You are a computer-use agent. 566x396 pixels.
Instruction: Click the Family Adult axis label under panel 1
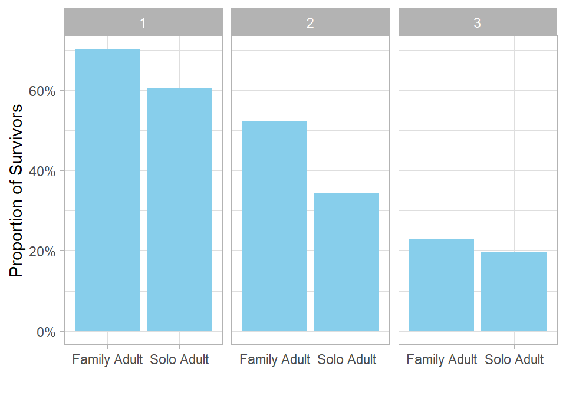107,359
